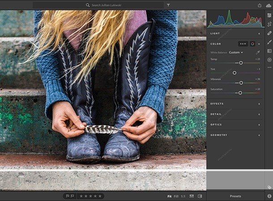Toggle the color mixer circle button
The width and height of the screenshot is (273, 201).
(252, 44)
